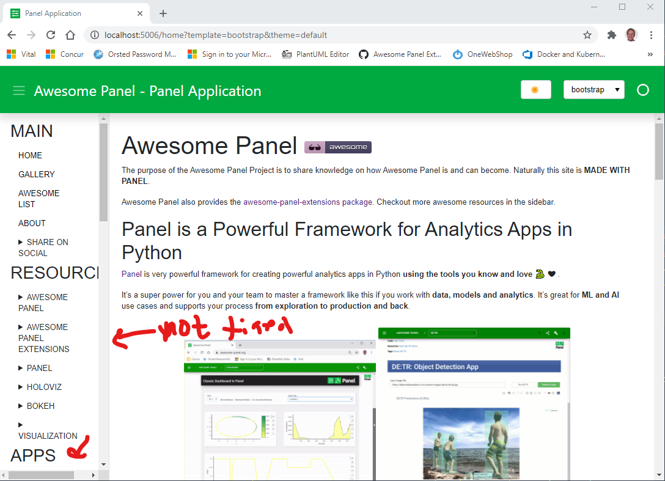This screenshot has height=481, width=665.
Task: Open Awesome Panel Extensions GitHub bookmark
Action: click(x=400, y=54)
